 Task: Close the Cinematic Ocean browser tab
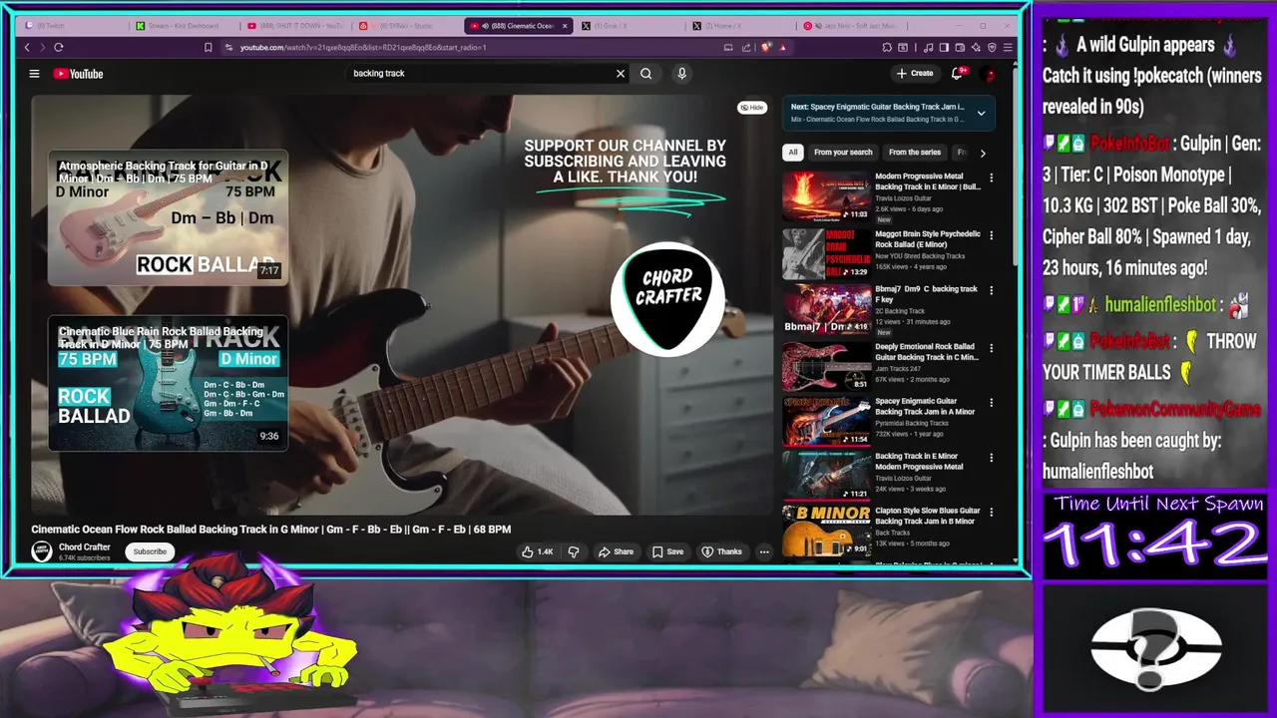(567, 26)
